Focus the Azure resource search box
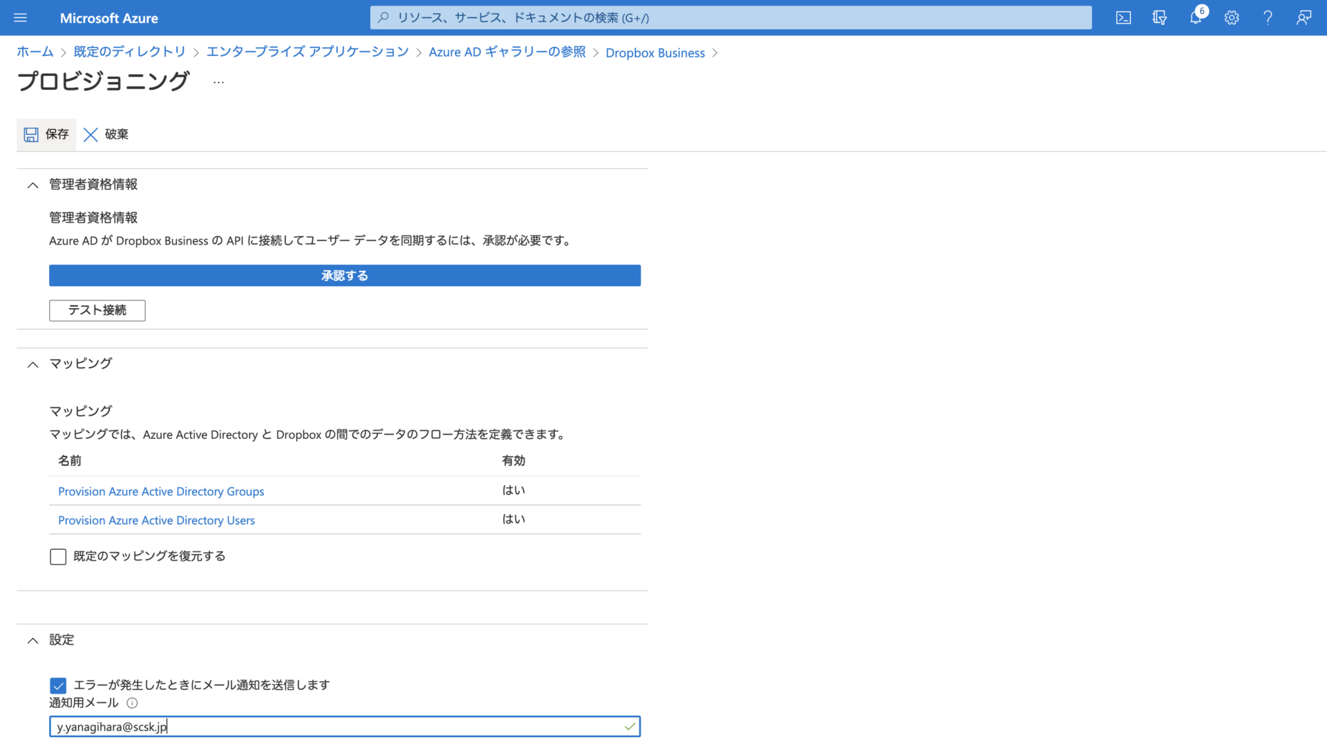 click(731, 18)
